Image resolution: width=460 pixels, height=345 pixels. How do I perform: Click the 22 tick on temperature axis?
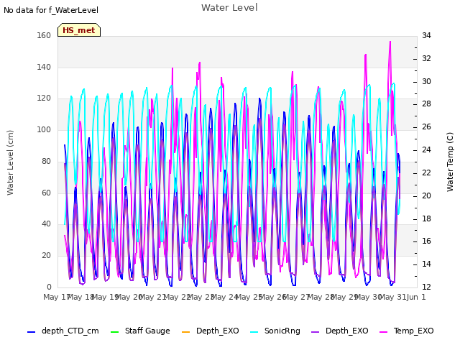[426, 172]
